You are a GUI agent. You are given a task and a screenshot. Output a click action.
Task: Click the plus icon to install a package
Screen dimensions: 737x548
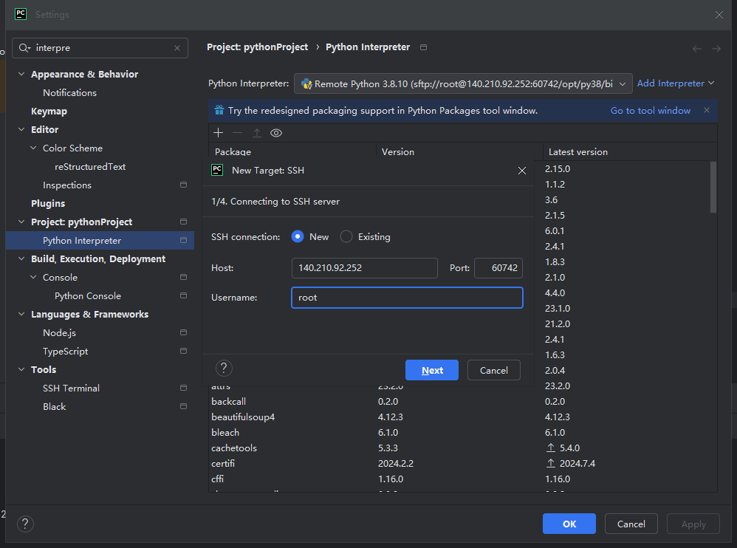(x=218, y=133)
